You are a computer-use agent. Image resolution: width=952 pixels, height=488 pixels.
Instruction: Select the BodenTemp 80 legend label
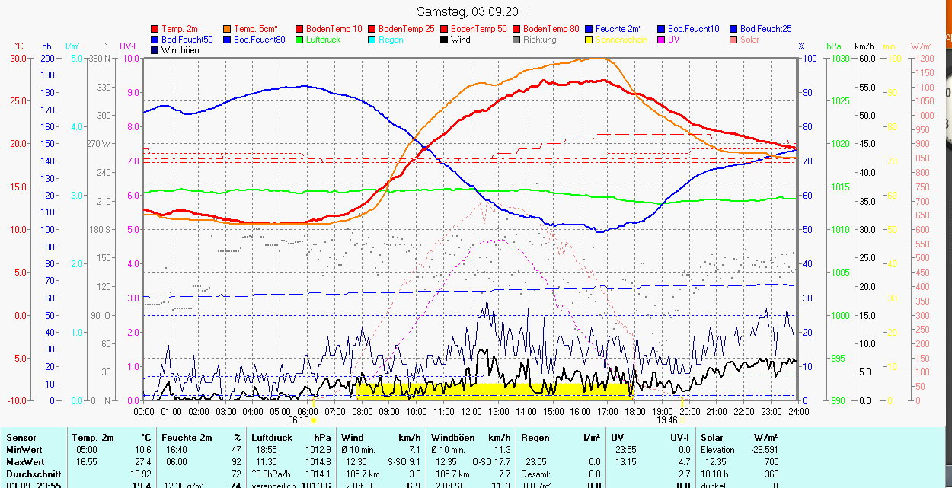click(551, 29)
